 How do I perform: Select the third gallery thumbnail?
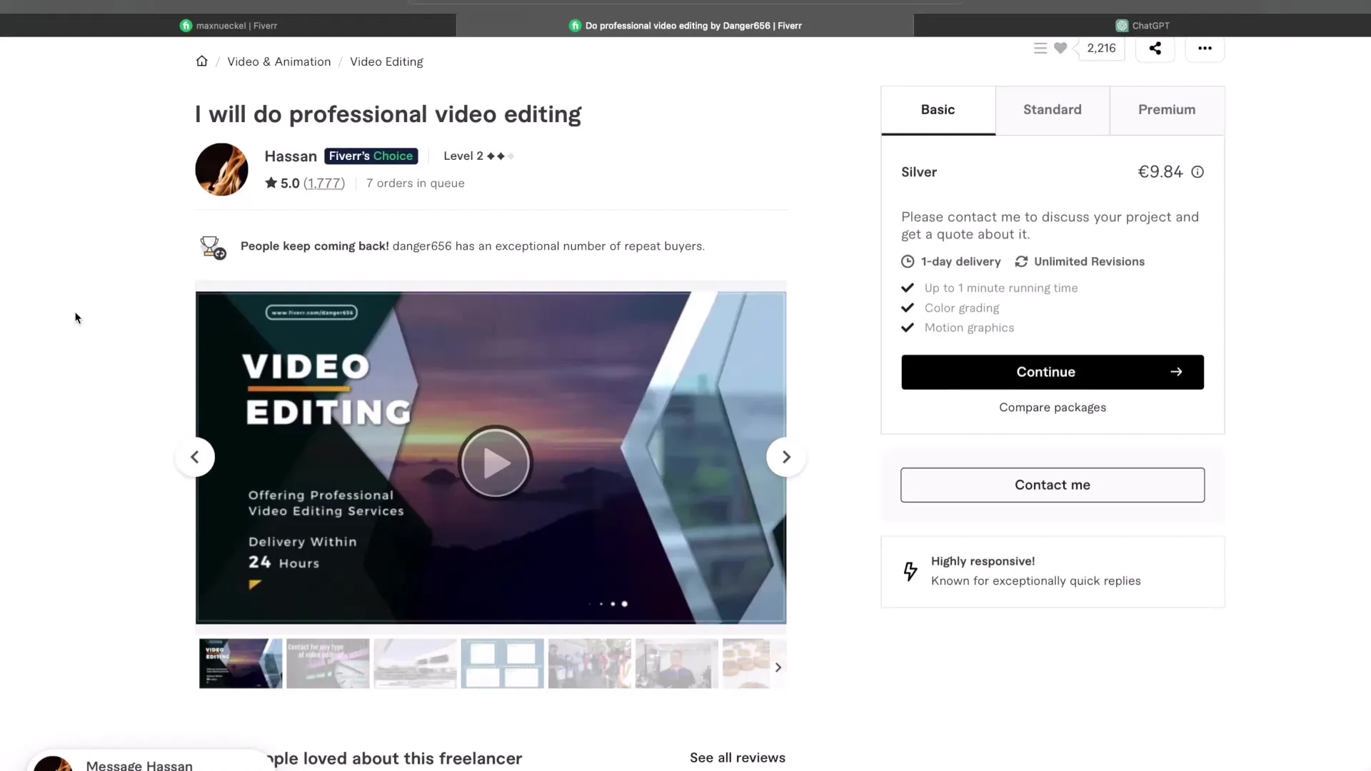[x=415, y=663]
